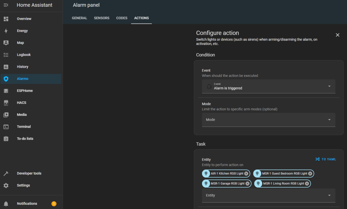The height and width of the screenshot is (209, 347).
Task: Click the Developer tools hammer icon
Action: coord(6,173)
